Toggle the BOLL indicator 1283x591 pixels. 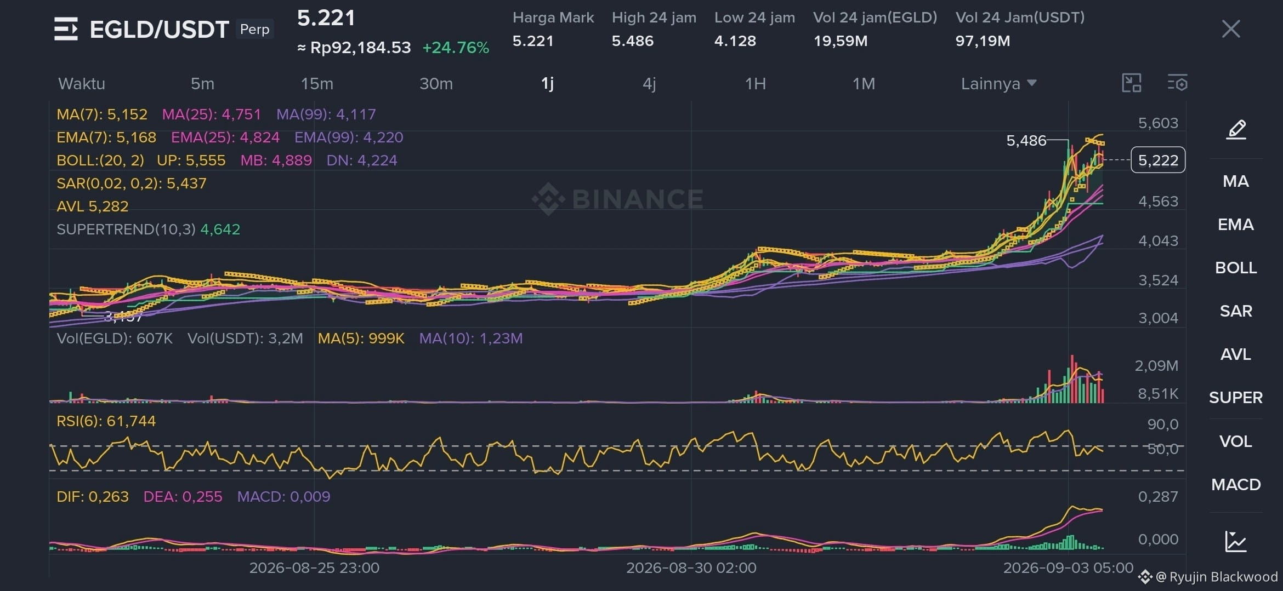1236,268
